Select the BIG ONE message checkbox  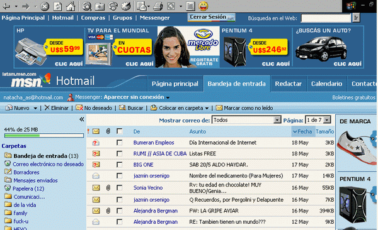(119, 165)
